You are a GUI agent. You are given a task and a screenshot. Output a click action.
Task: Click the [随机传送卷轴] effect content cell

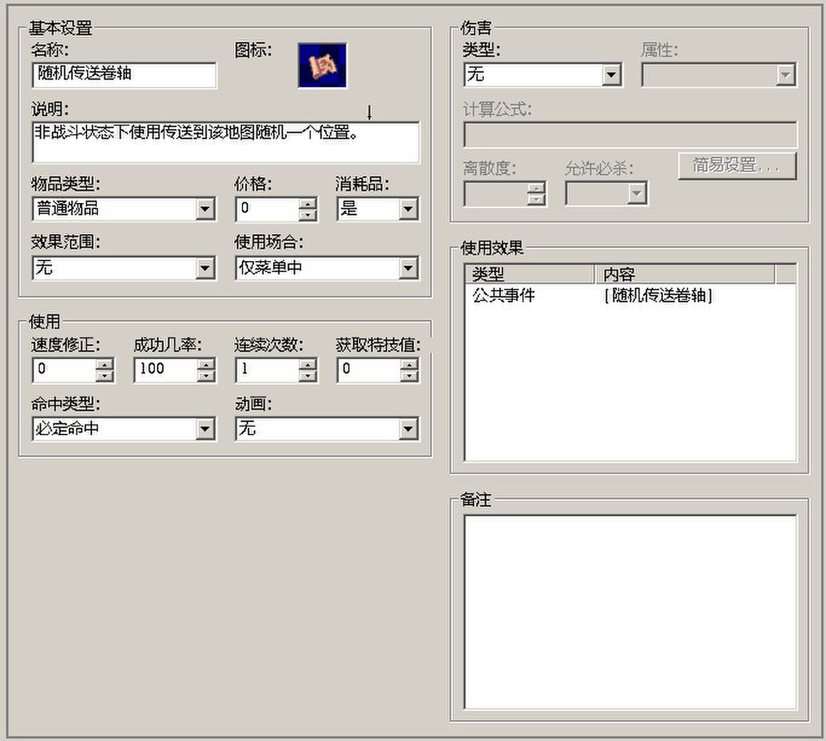[x=659, y=296]
